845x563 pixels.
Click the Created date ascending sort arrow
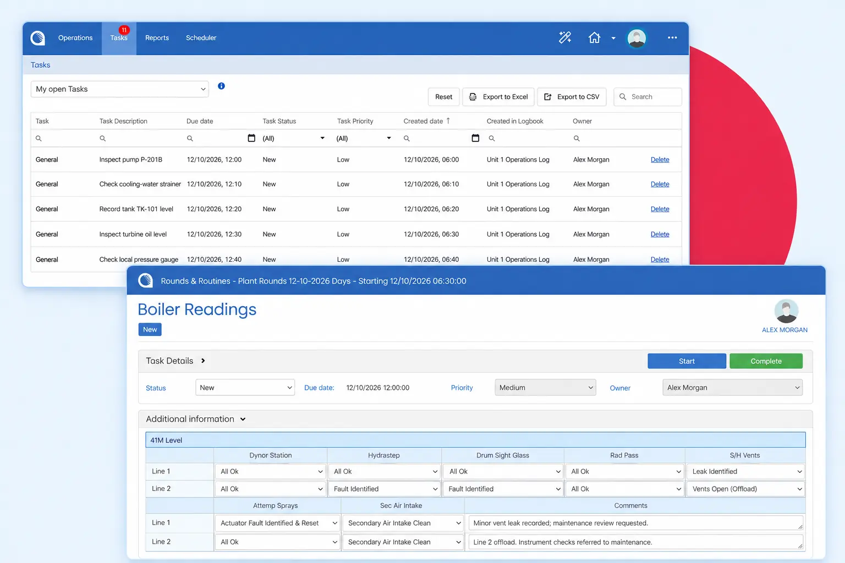pos(448,121)
